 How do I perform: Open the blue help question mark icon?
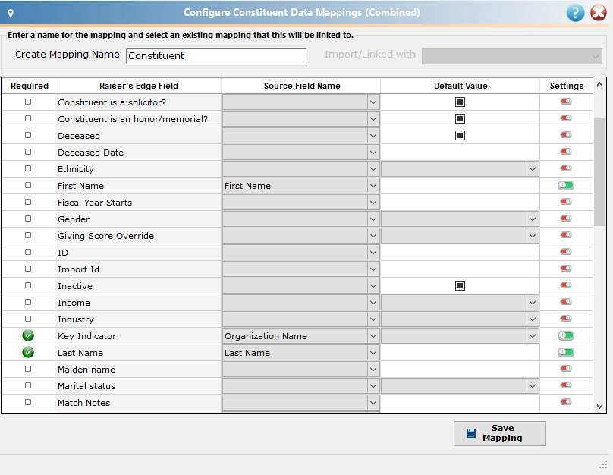coord(575,13)
